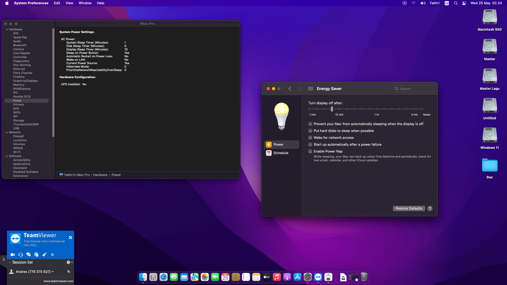Viewport: 507px width, 285px height.
Task: Show all preferences grid in Energy Saver
Action: pyautogui.click(x=311, y=89)
